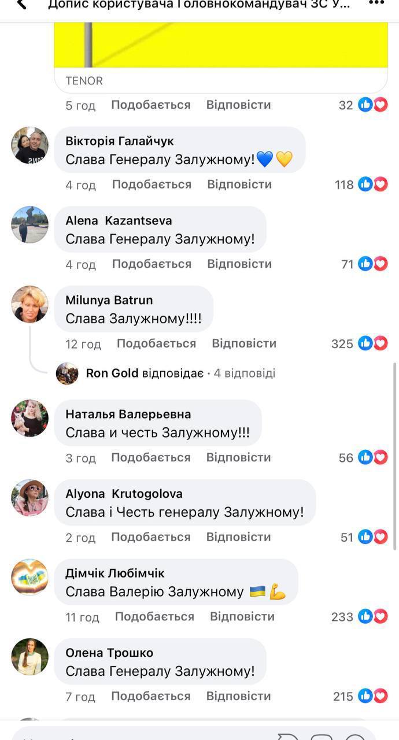
Task: Reply to Олена Трошко's comment
Action: tap(239, 696)
